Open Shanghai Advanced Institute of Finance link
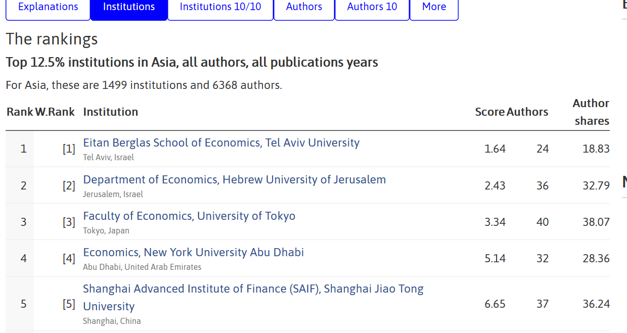The height and width of the screenshot is (333, 627). (x=253, y=297)
